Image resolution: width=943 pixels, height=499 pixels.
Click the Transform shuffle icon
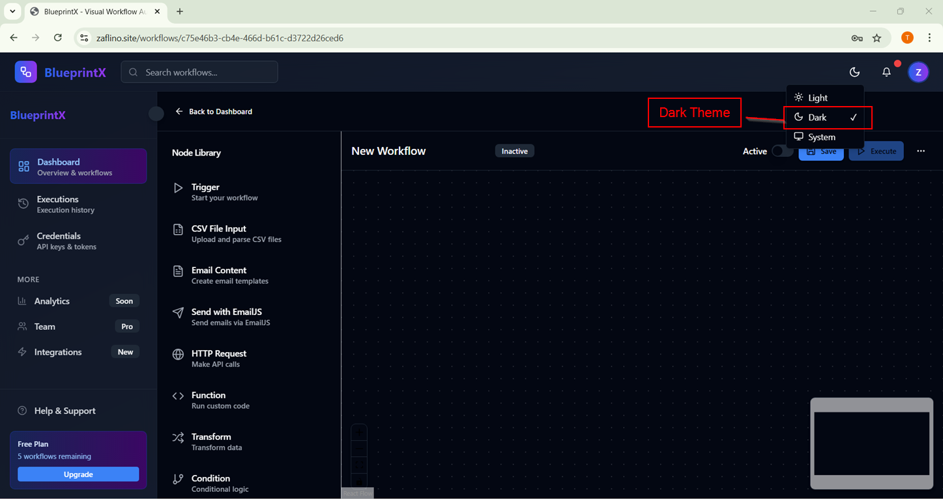[x=178, y=438]
